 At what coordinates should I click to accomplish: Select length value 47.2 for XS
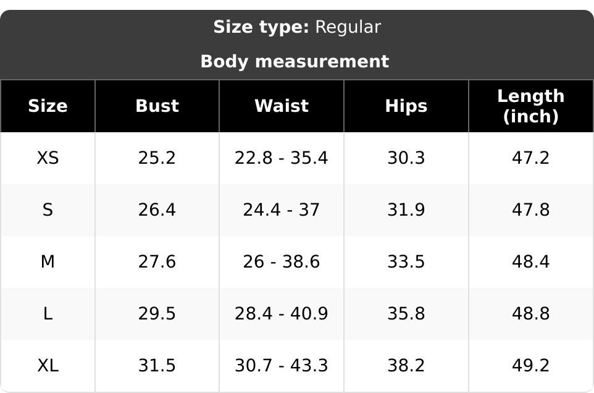(x=531, y=158)
